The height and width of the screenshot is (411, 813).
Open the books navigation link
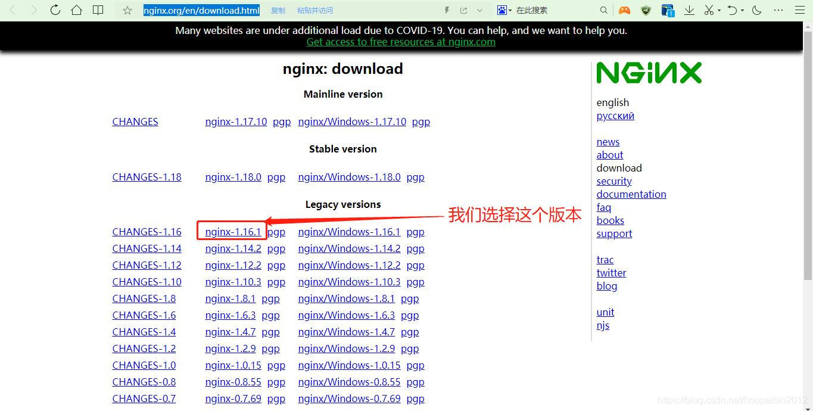tap(610, 220)
